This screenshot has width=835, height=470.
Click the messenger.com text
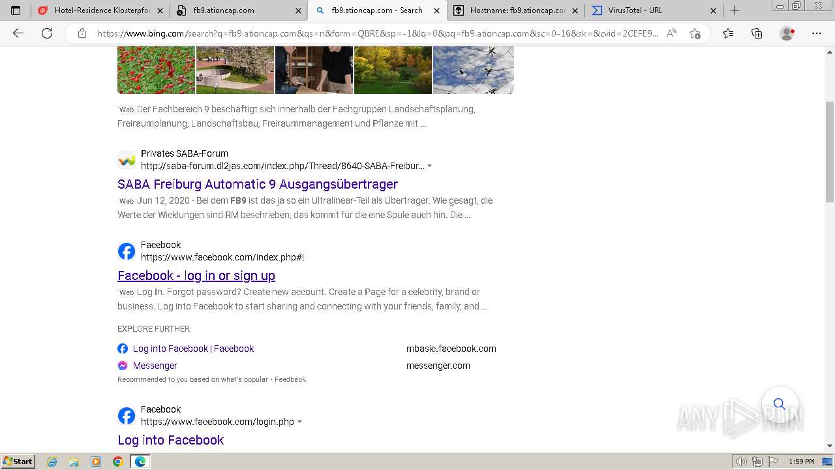(438, 366)
